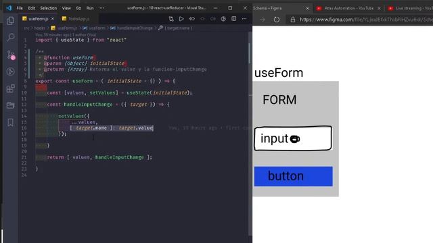Click the src breadcrumb segment
The image size is (433, 243).
tap(26, 28)
